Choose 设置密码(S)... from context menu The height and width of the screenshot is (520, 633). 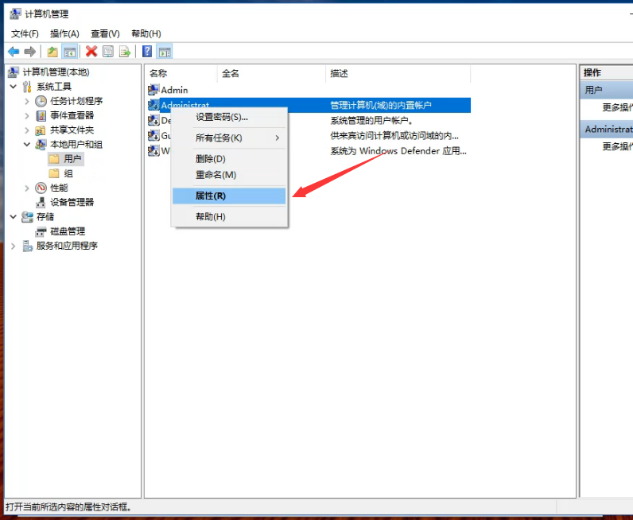229,117
